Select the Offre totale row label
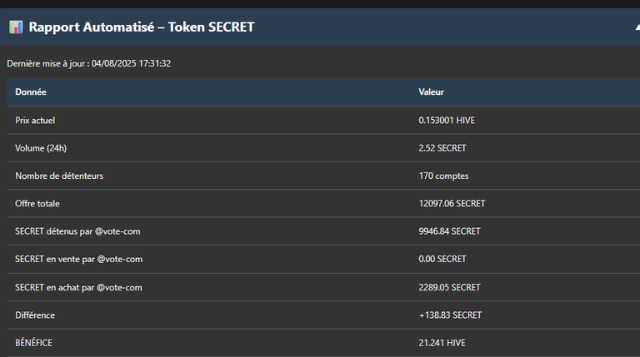Image resolution: width=640 pixels, height=357 pixels. [37, 204]
